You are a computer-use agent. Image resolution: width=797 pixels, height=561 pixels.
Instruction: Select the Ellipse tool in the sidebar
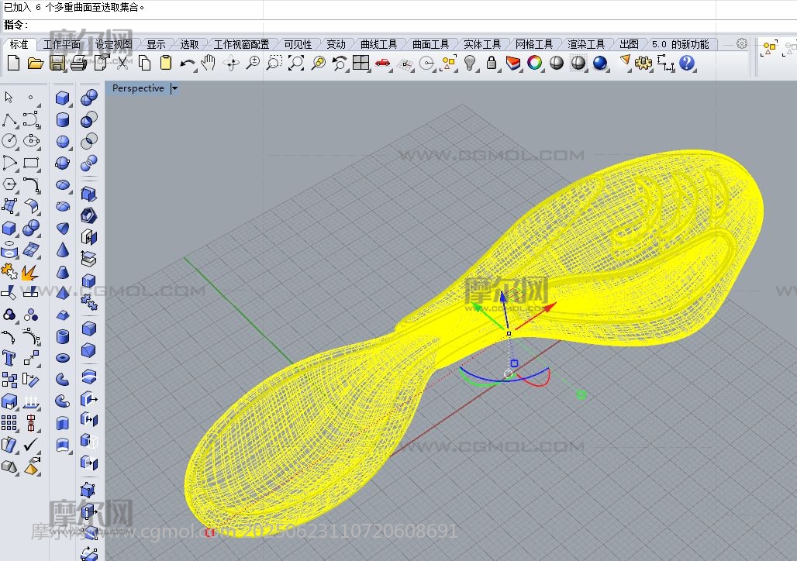[x=32, y=141]
